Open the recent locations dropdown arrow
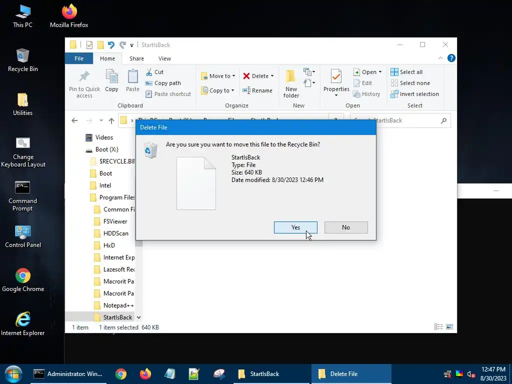 101,120
